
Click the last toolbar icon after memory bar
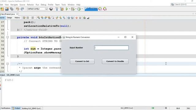tap(105, 9)
